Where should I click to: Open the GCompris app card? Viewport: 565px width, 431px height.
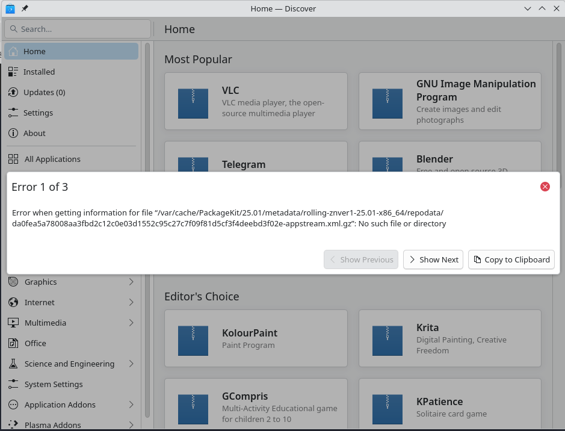tap(256, 404)
